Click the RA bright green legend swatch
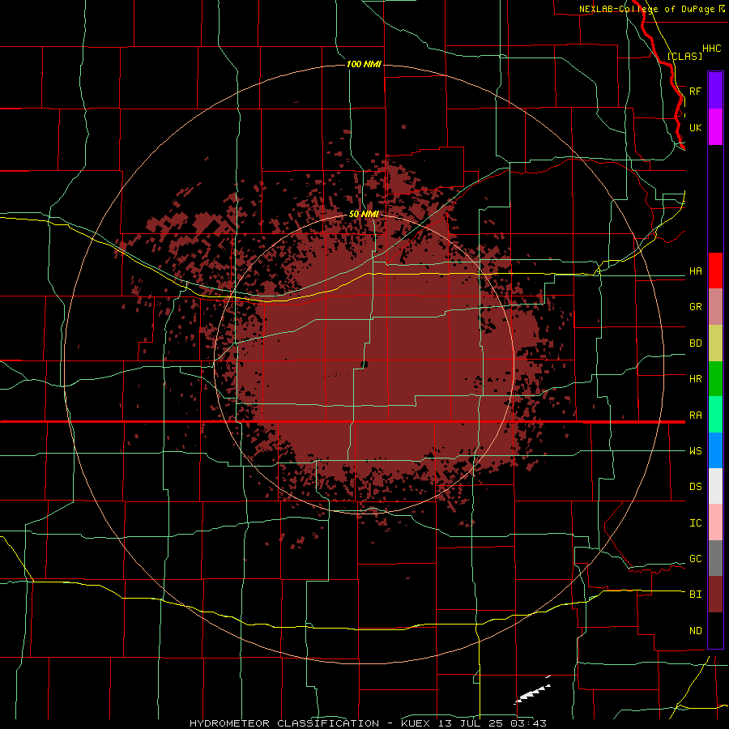 715,415
